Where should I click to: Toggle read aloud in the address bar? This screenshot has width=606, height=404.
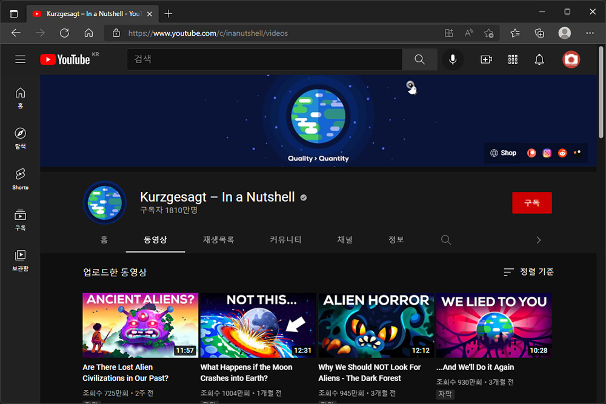pyautogui.click(x=469, y=33)
